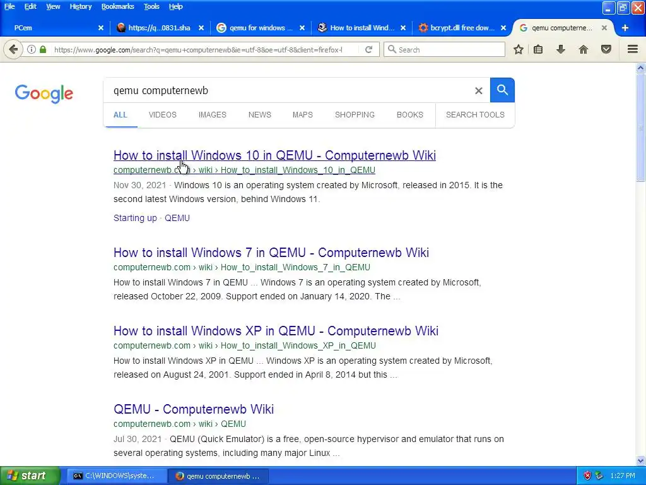
Task: Open QEMU - Computernewb Wiki result
Action: (x=194, y=409)
